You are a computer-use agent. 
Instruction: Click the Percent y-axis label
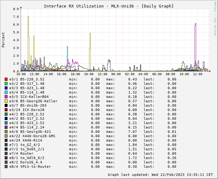coord(3,40)
